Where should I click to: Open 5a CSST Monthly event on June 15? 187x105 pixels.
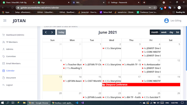pos(92,81)
